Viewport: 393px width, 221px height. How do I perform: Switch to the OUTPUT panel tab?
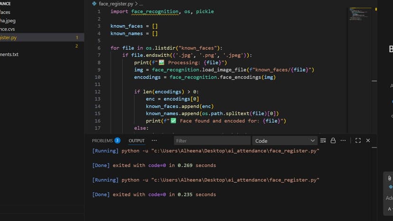pyautogui.click(x=137, y=140)
